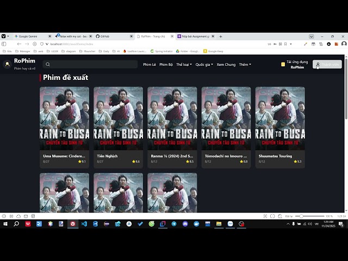Switch to the Relax with my cat tab
The width and height of the screenshot is (348, 261).
[73, 36]
